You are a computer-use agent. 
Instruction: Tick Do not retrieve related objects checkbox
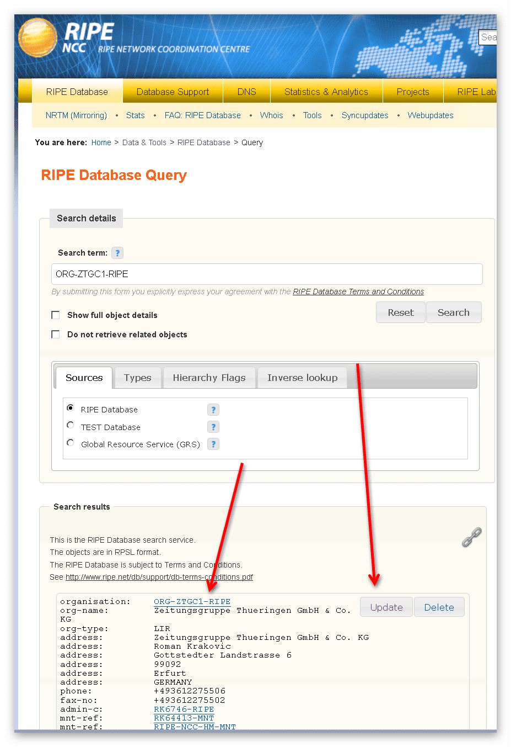56,334
